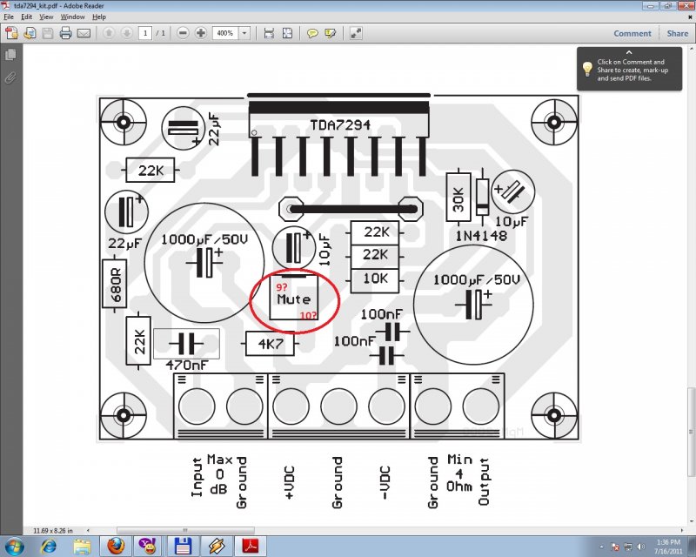The width and height of the screenshot is (696, 557).
Task: Select the highlight text tool icon
Action: pos(331,33)
